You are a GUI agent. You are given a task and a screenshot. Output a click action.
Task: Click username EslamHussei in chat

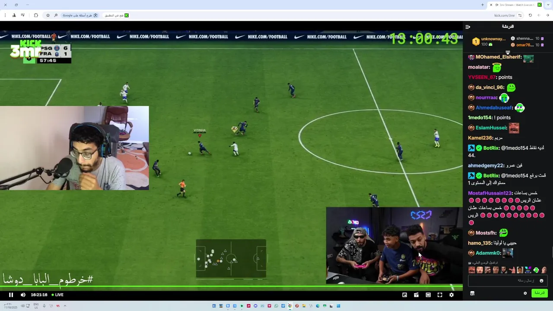[x=491, y=128]
